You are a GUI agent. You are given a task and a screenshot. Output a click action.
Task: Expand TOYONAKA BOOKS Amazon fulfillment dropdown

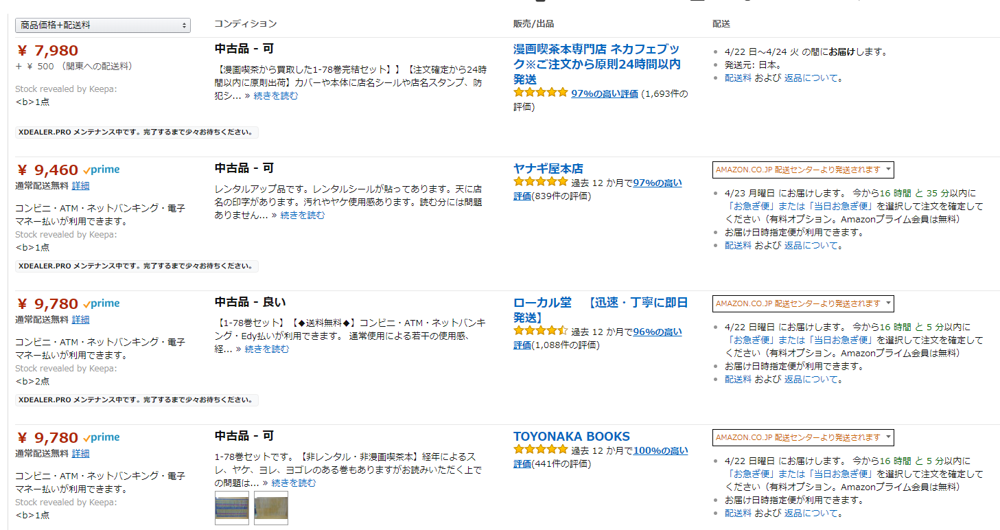[x=803, y=437]
